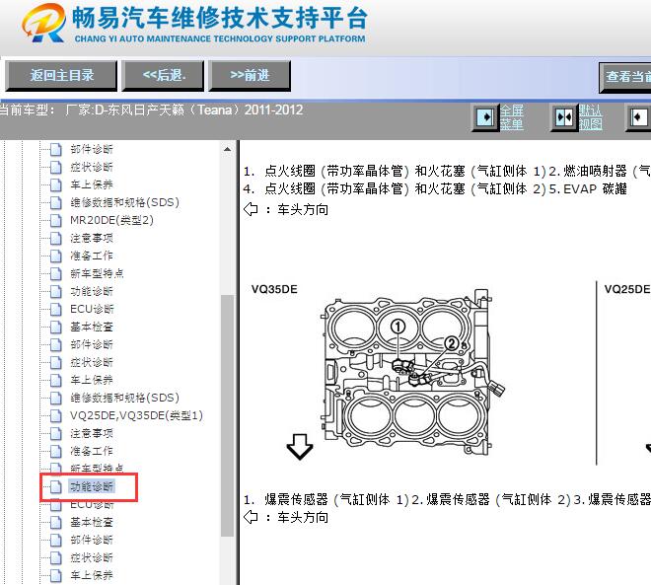The image size is (651, 585).
Task: Go back with the <<后退 button
Action: click(163, 76)
